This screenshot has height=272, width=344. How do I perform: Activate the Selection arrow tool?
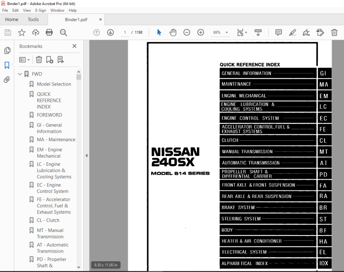pos(159,33)
